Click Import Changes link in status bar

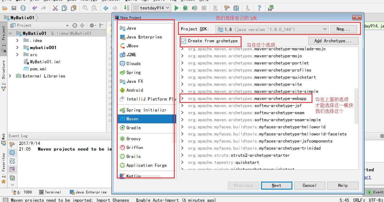pyautogui.click(x=113, y=200)
